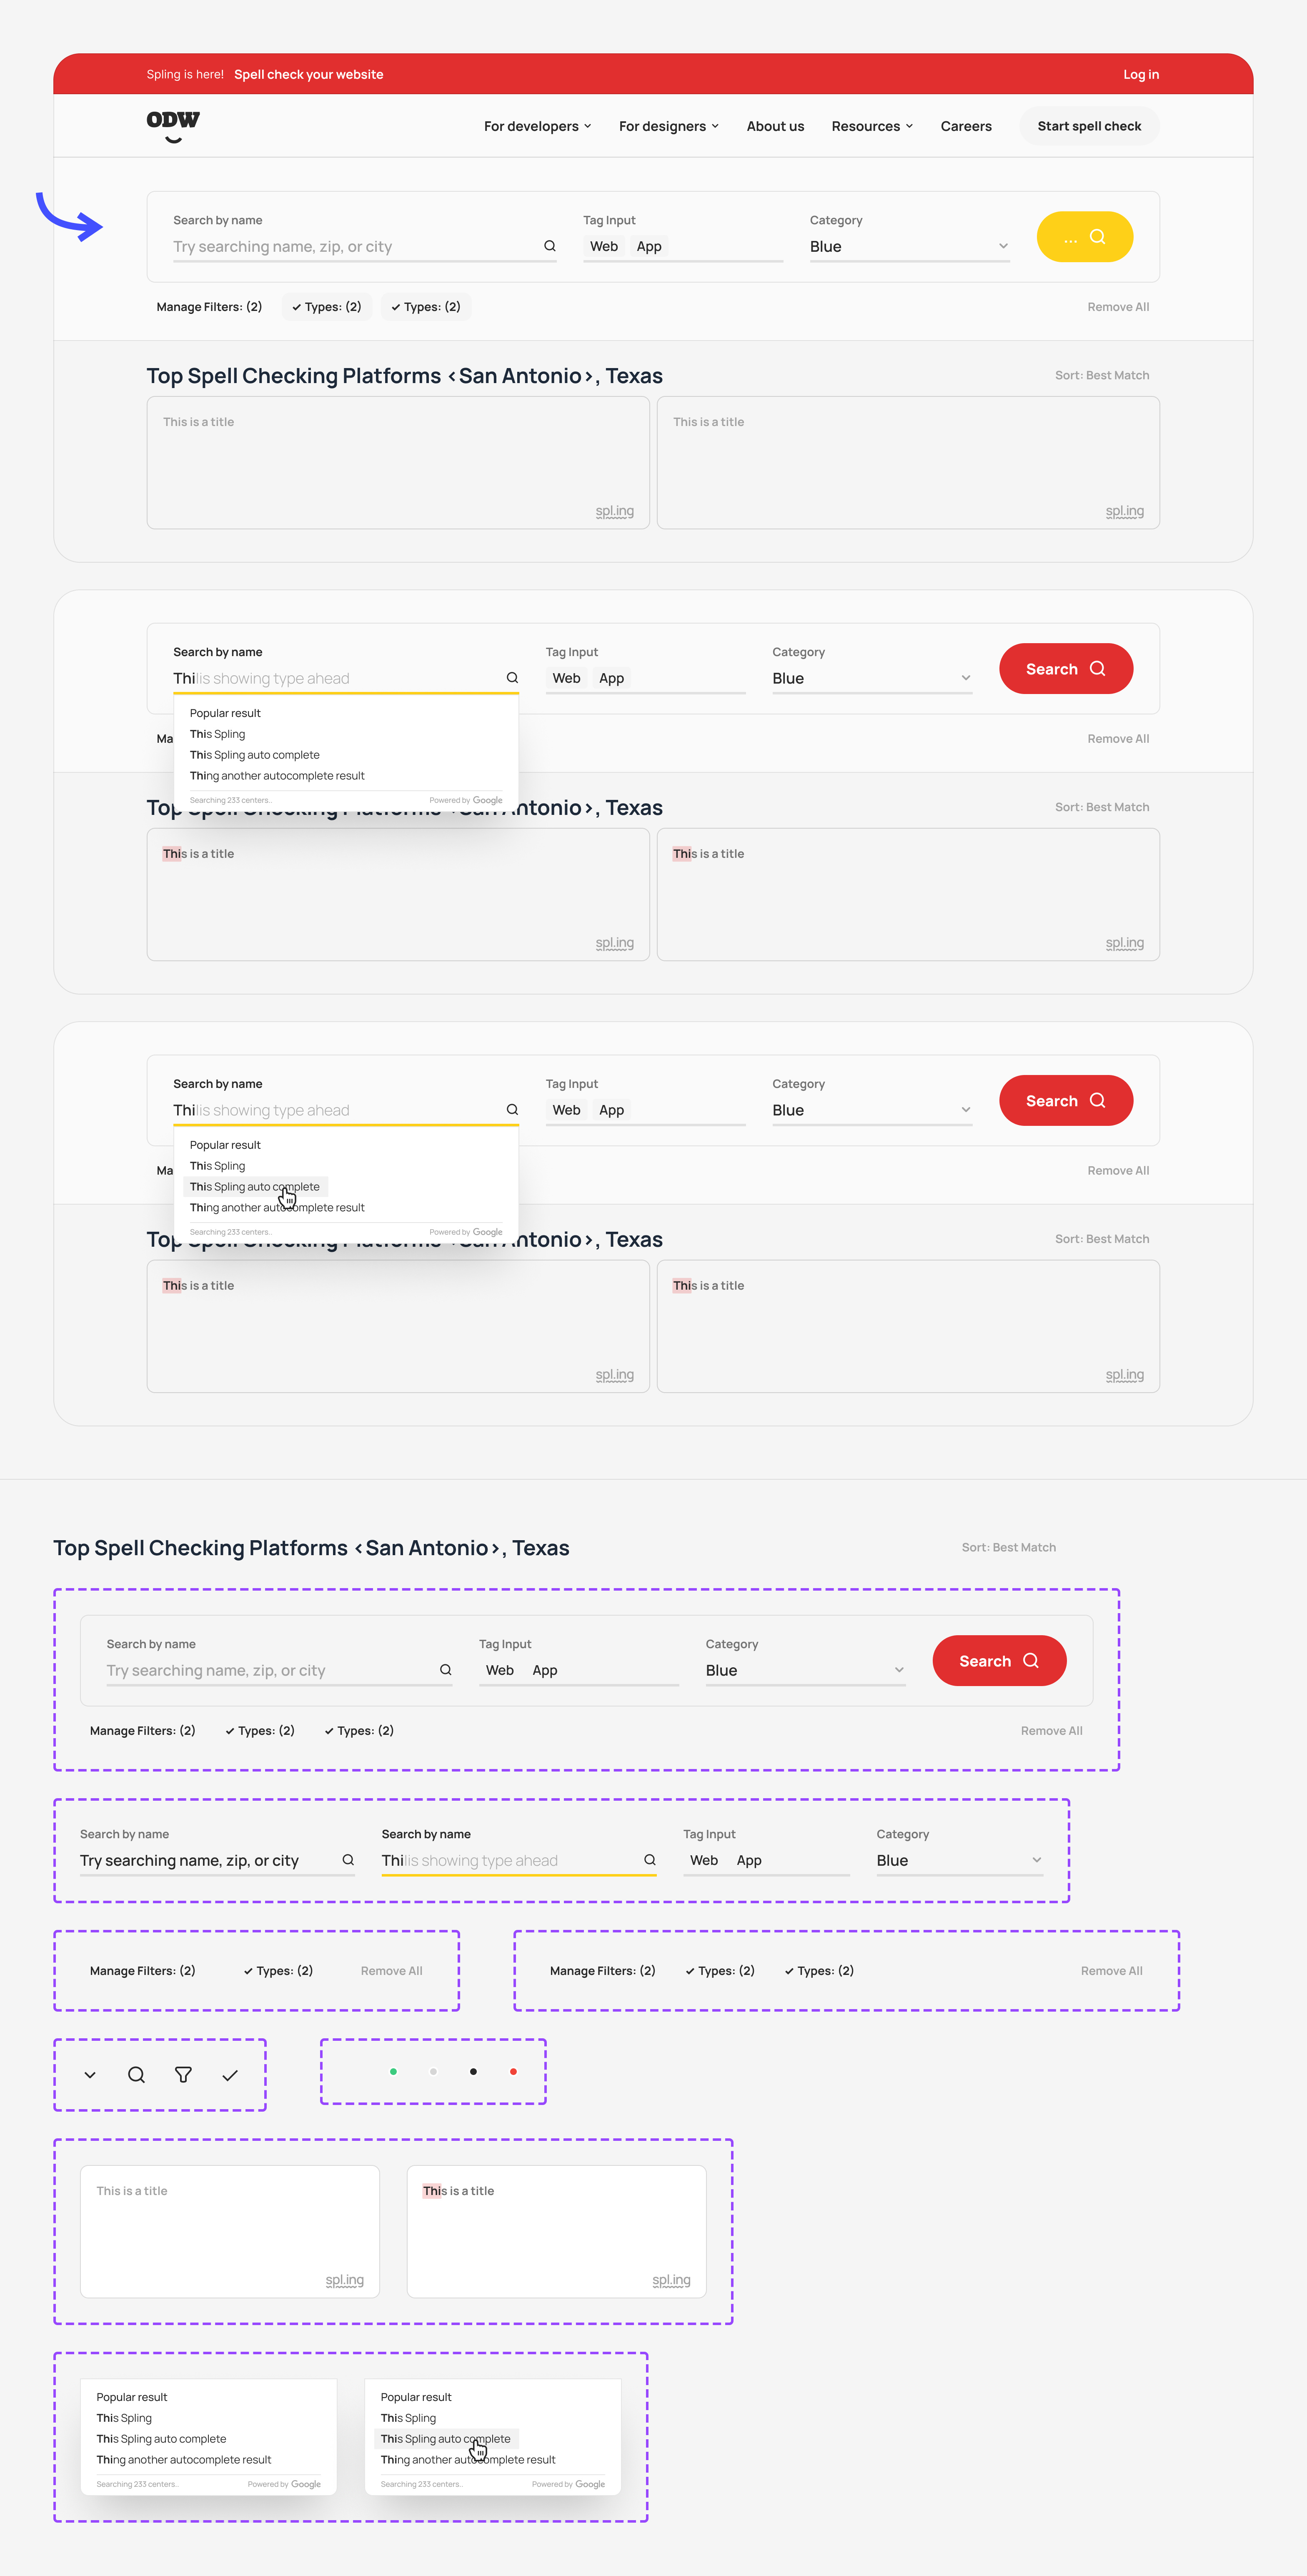Expand the 'For developers' menu
Image resolution: width=1307 pixels, height=2576 pixels.
coord(538,126)
